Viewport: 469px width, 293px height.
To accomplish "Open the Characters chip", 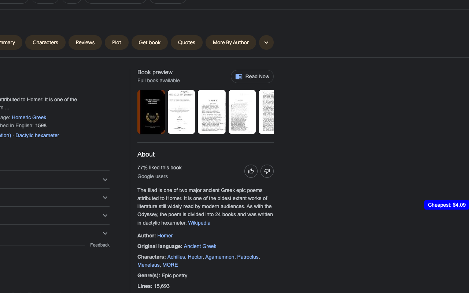I will 45,42.
